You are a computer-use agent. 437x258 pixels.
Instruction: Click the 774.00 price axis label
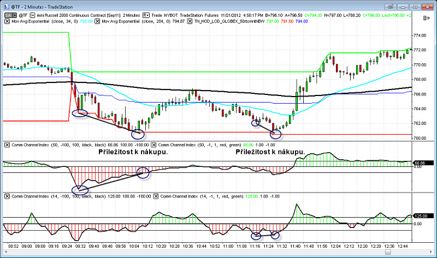(420, 35)
